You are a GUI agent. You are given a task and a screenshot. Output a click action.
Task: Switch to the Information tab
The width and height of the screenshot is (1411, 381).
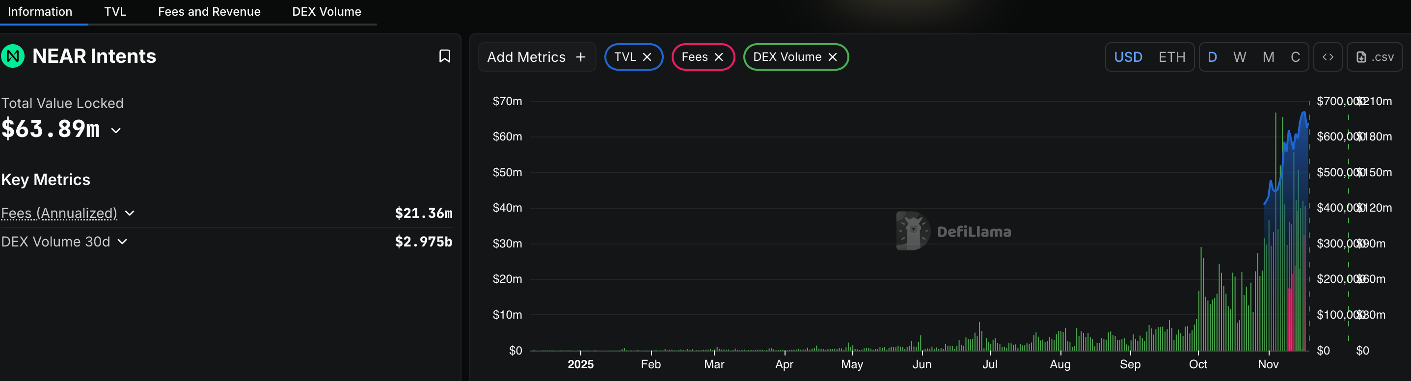(40, 11)
